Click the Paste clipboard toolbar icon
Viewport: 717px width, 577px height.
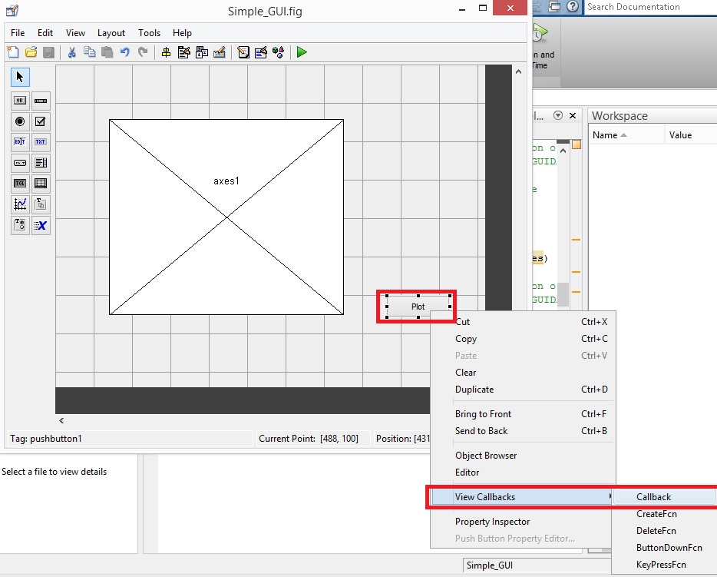pyautogui.click(x=107, y=52)
